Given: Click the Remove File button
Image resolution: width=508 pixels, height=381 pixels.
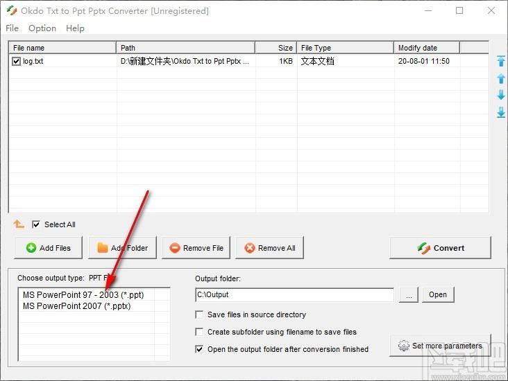Looking at the screenshot, I should pos(196,248).
